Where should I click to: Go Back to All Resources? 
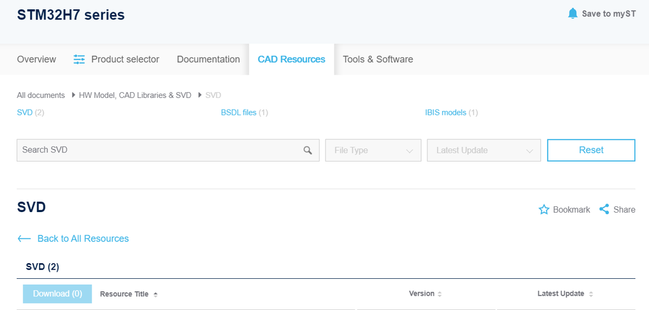tap(83, 239)
